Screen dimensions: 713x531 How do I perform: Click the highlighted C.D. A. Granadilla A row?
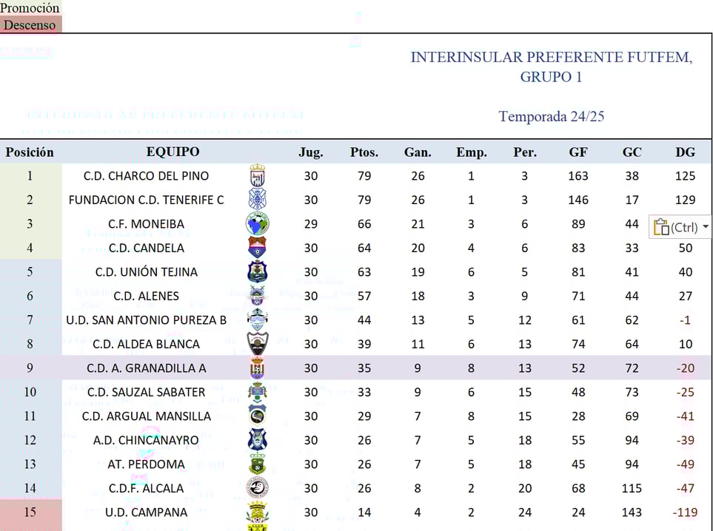click(x=355, y=368)
